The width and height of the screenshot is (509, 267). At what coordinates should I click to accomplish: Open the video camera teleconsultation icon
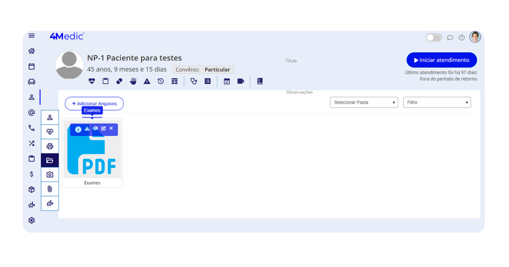click(x=241, y=81)
